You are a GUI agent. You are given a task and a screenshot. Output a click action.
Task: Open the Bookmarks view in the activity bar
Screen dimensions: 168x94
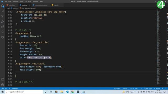tap(3, 32)
